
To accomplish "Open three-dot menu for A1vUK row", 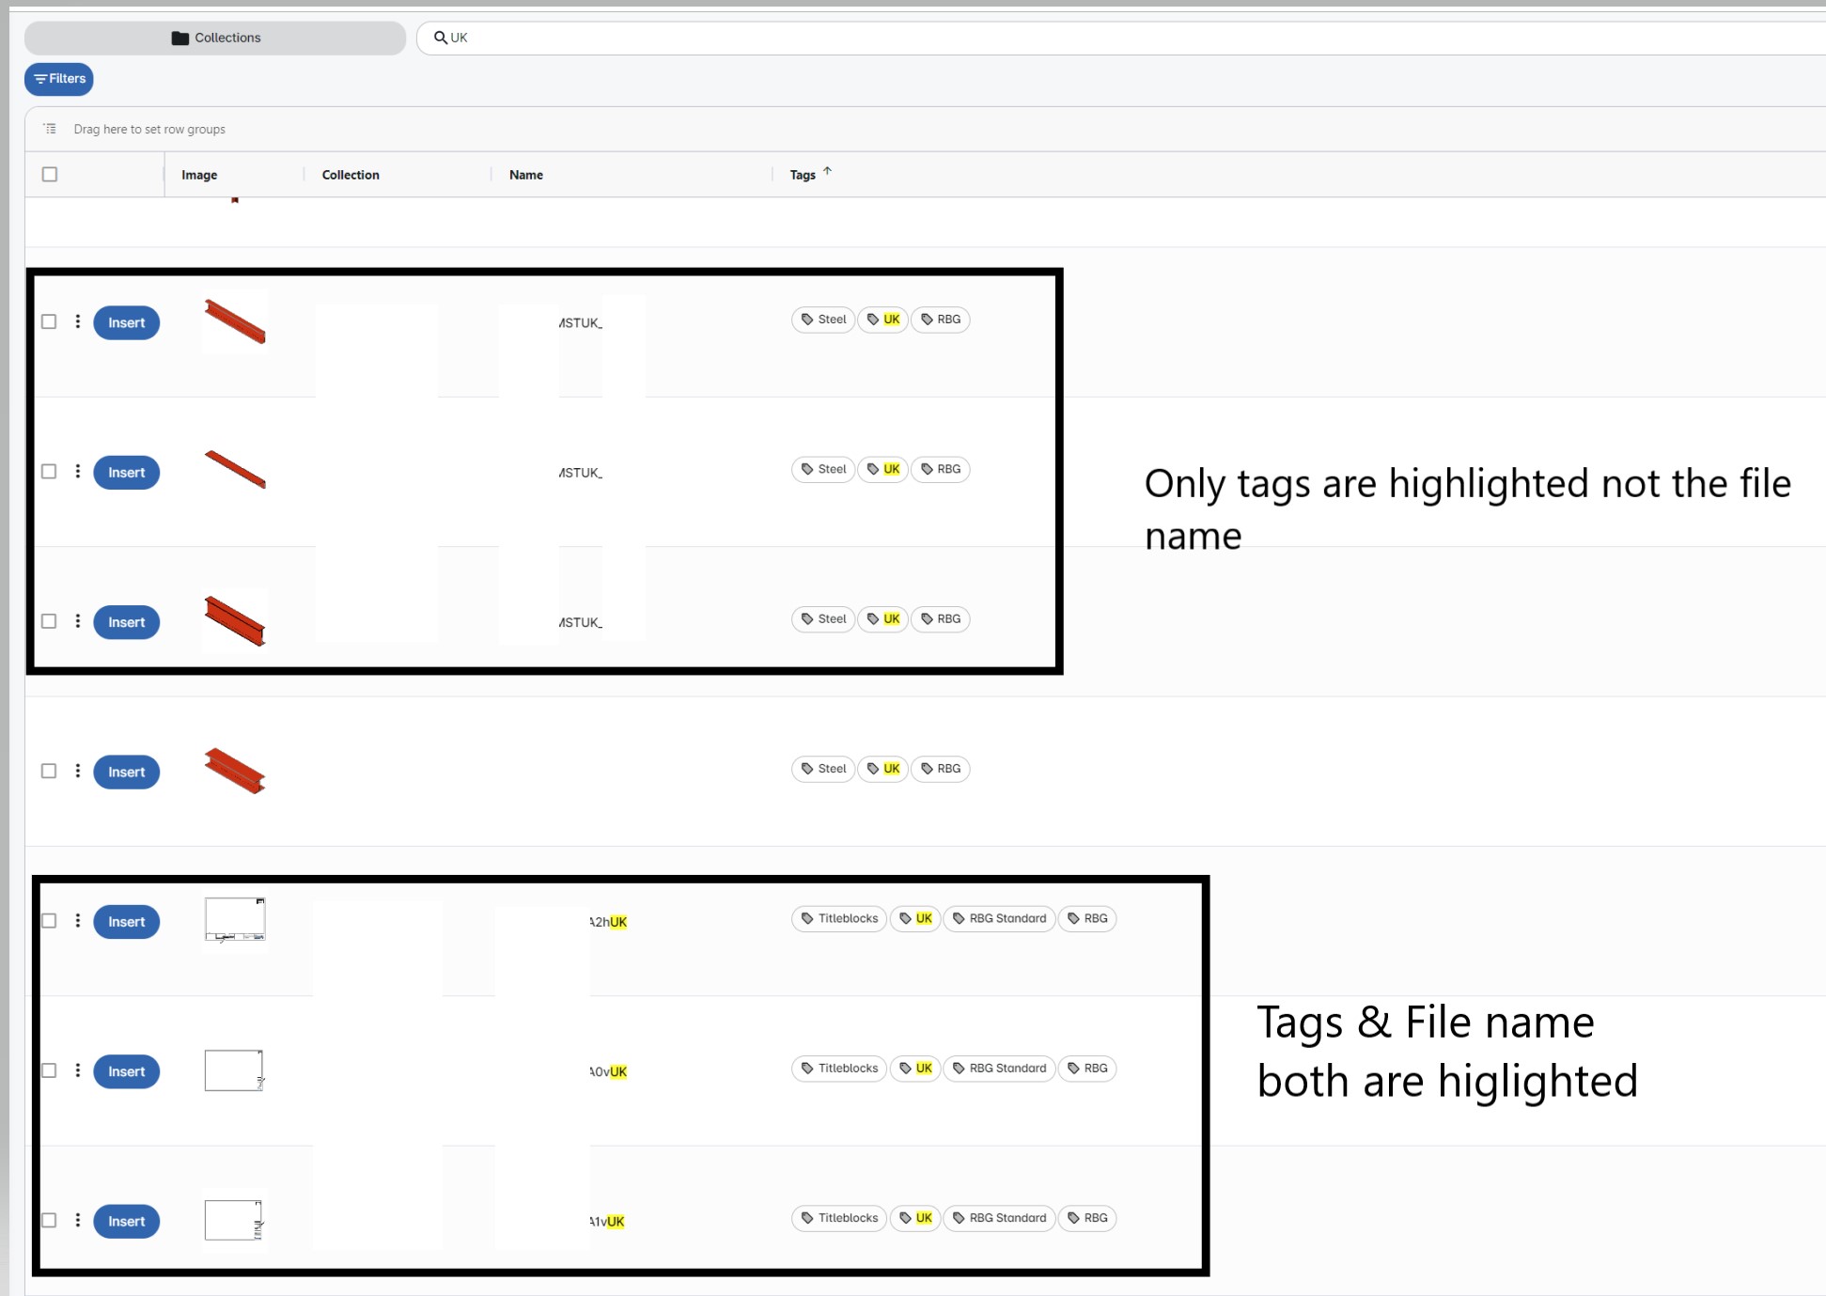I will (x=78, y=1220).
